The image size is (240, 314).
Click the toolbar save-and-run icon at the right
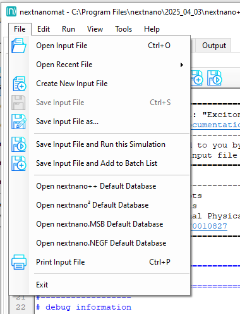(x=214, y=78)
